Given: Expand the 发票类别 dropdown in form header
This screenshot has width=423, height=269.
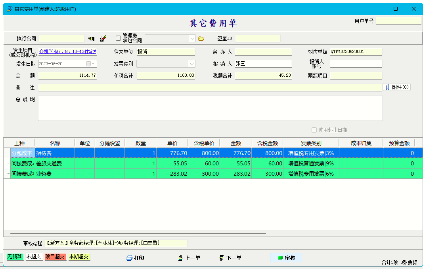Looking at the screenshot, I should pyautogui.click(x=192, y=64).
